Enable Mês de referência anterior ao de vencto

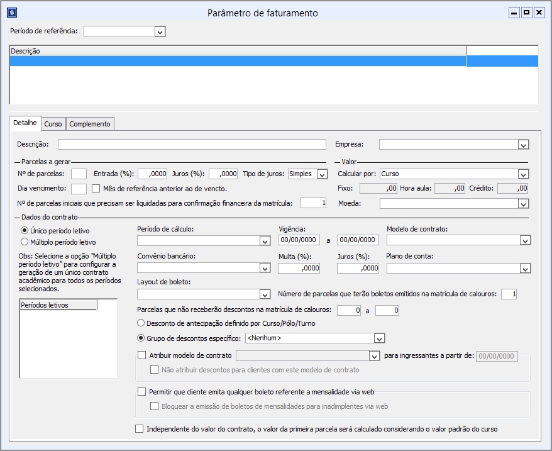point(96,187)
